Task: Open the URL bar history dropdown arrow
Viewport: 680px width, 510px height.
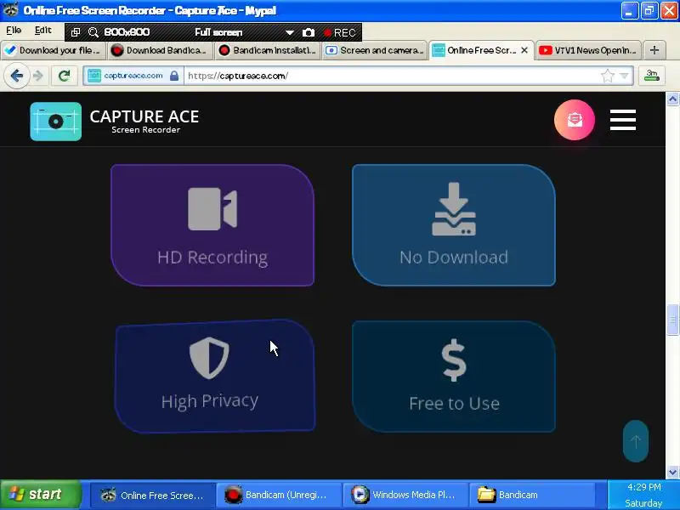Action: pos(624,76)
